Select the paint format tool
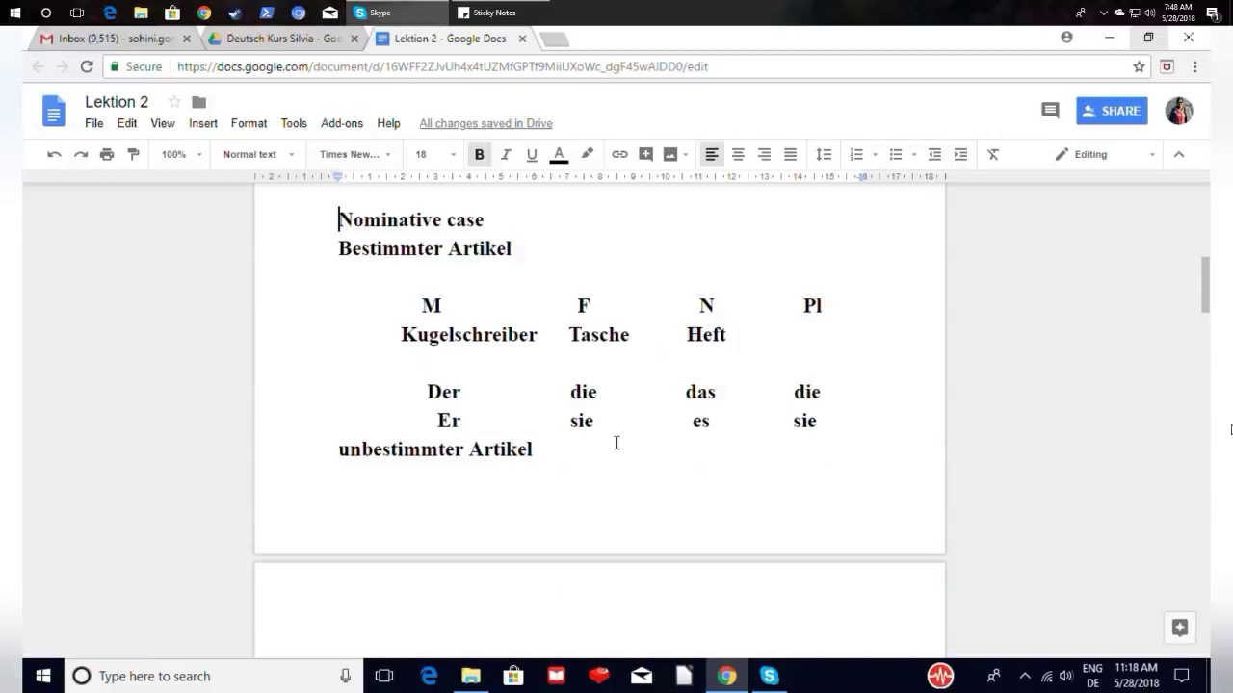Viewport: 1233px width, 693px height. (133, 154)
